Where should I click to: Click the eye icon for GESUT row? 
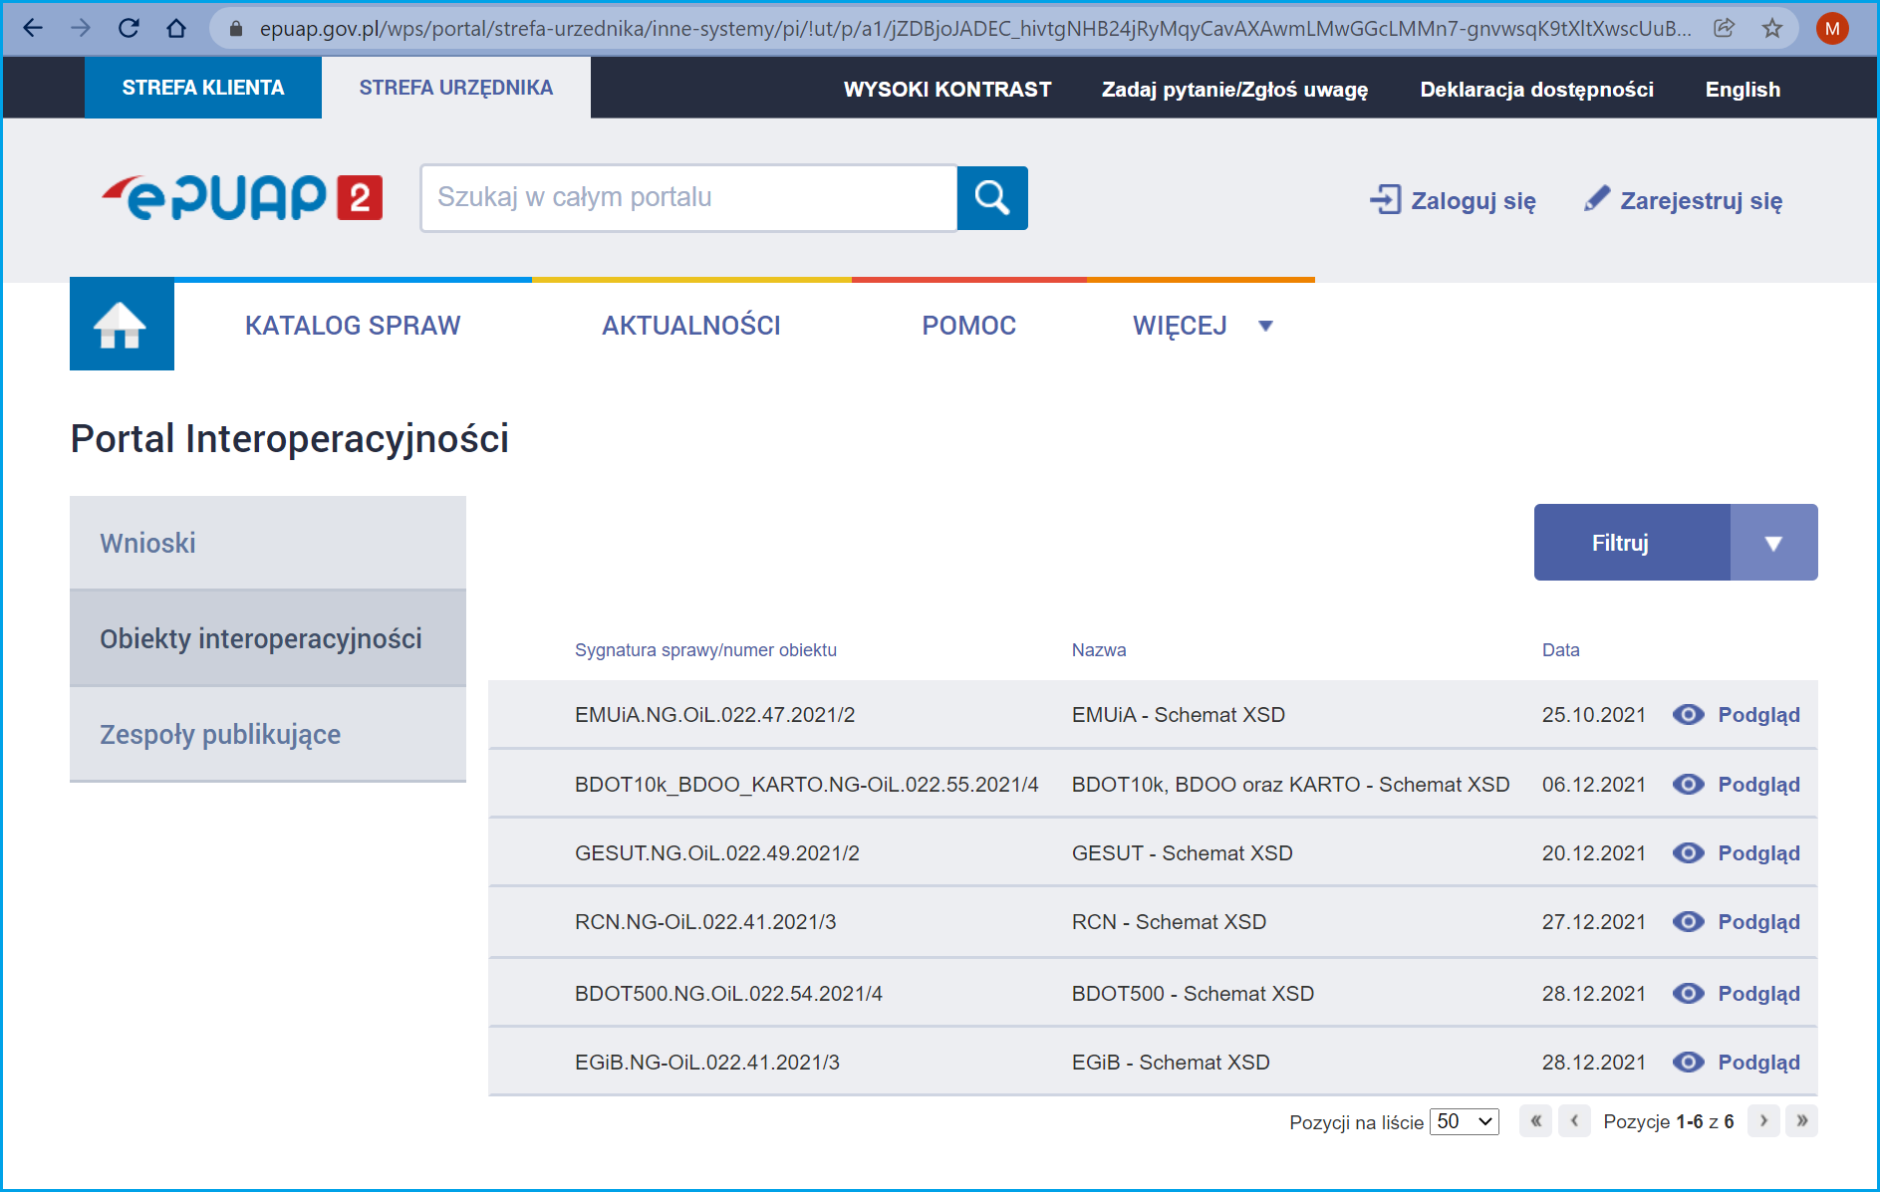(1688, 853)
